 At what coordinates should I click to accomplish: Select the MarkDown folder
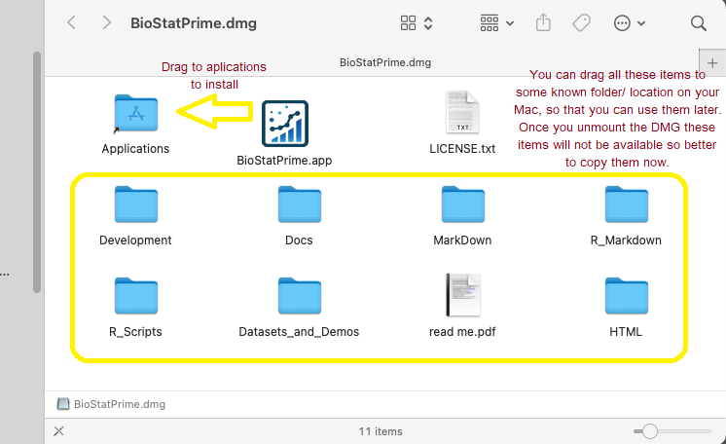point(462,205)
